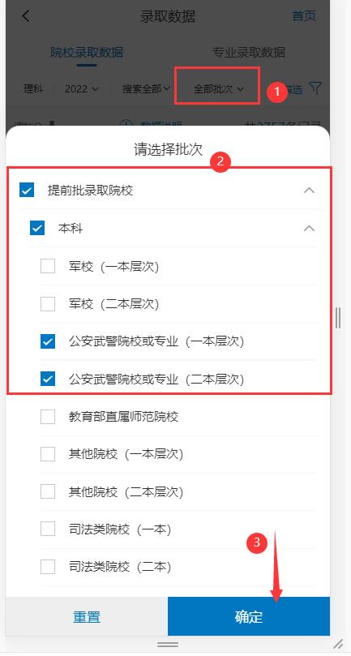The width and height of the screenshot is (351, 656).
Task: Click the 确定 confirm button
Action: [x=249, y=617]
